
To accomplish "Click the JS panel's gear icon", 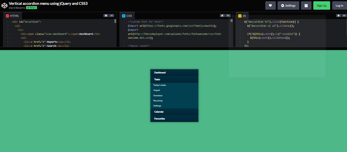I will [339, 15].
